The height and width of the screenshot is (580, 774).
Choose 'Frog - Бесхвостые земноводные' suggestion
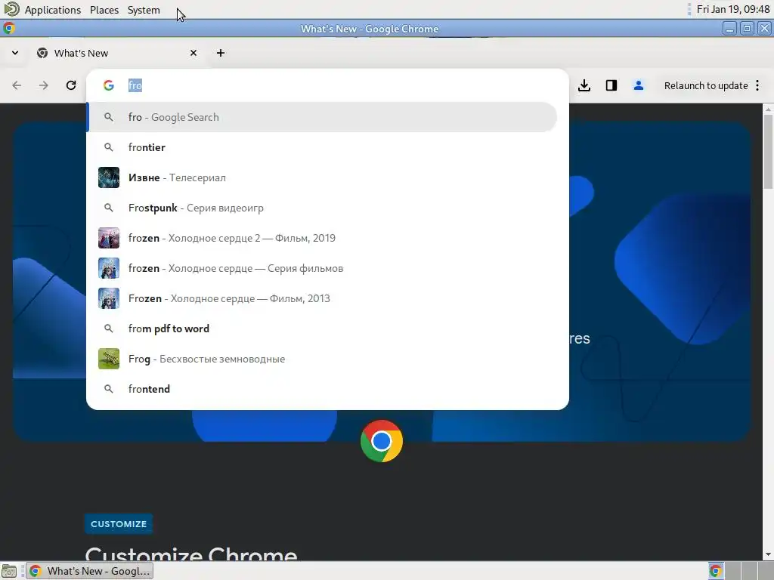coord(322,359)
